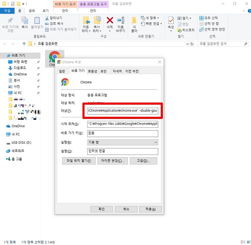The width and height of the screenshot is (251, 245).
Task: Switch to Previous Versions (이전 버전) tab
Action: [x=132, y=71]
